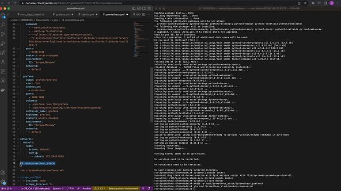Split the editor to the right

144,14
